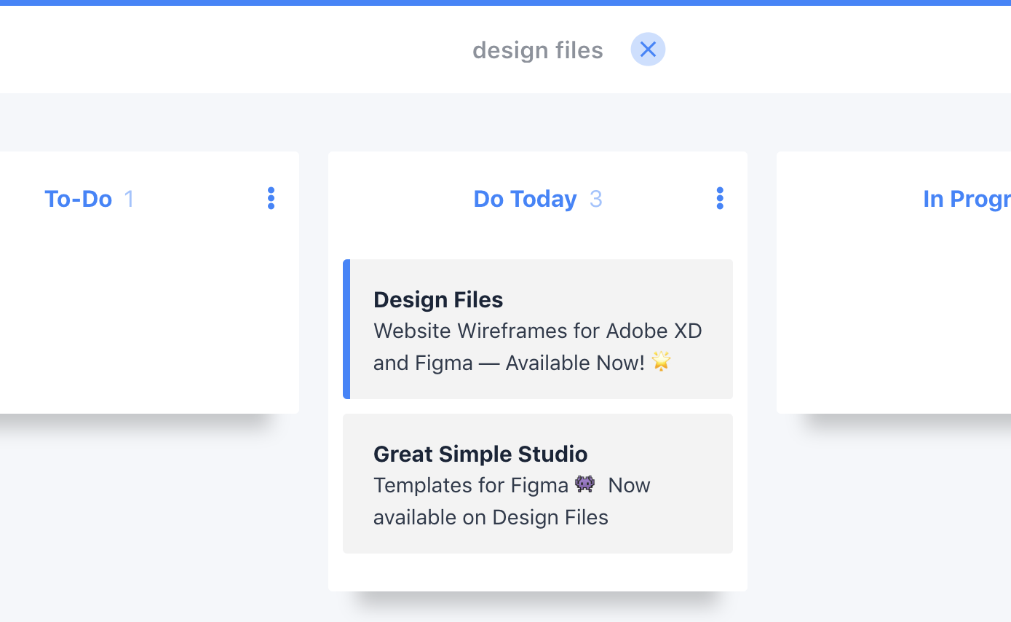
Task: Click the design files search field
Action: (x=538, y=50)
